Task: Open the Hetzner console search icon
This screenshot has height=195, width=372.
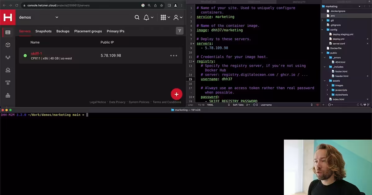Action: pos(137,17)
